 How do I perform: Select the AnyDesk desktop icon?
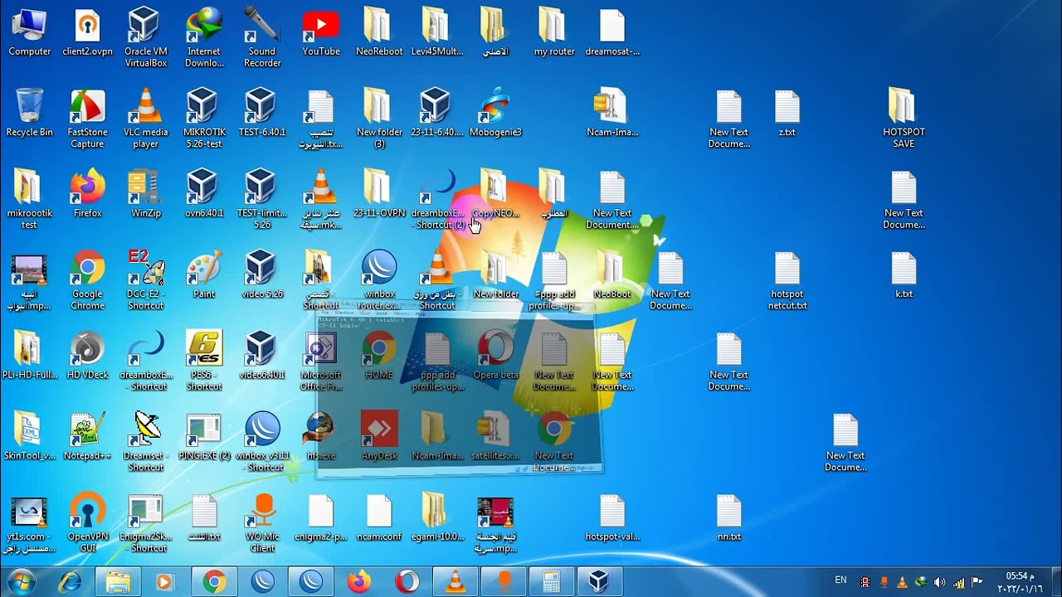[379, 437]
